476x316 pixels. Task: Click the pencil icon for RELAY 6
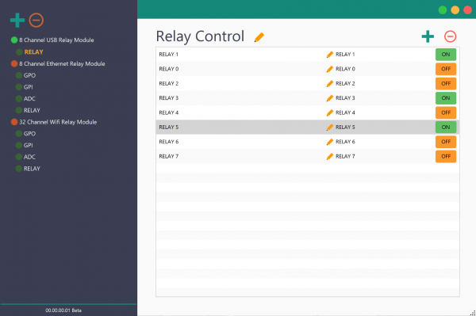(x=330, y=142)
